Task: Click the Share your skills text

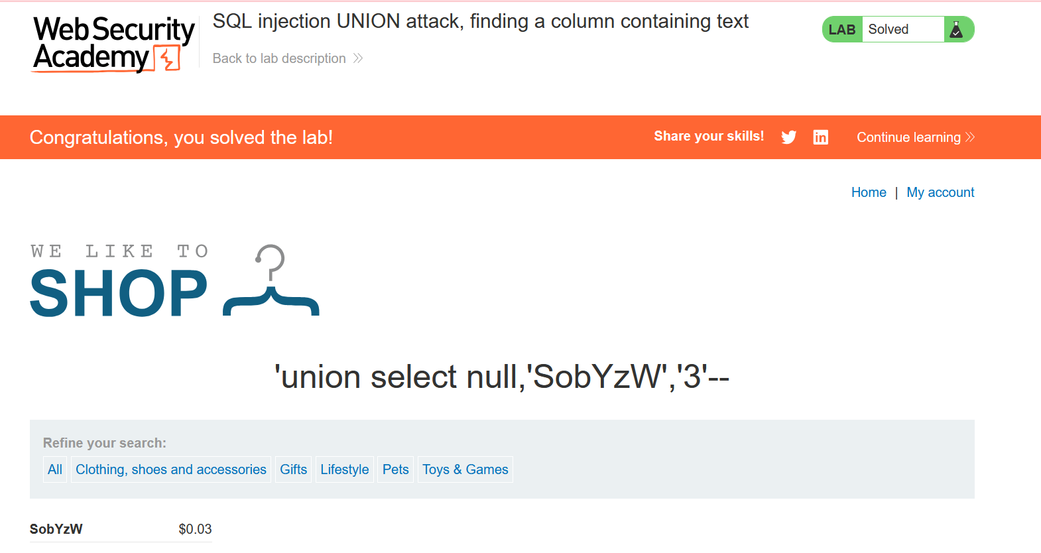Action: click(709, 137)
